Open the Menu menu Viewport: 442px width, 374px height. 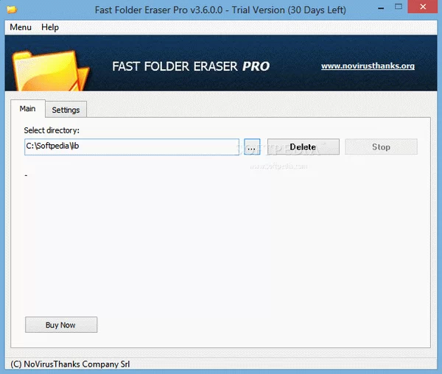coord(21,27)
